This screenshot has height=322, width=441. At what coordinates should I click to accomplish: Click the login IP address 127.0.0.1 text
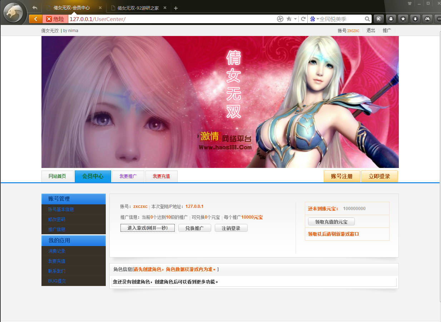[x=194, y=206]
